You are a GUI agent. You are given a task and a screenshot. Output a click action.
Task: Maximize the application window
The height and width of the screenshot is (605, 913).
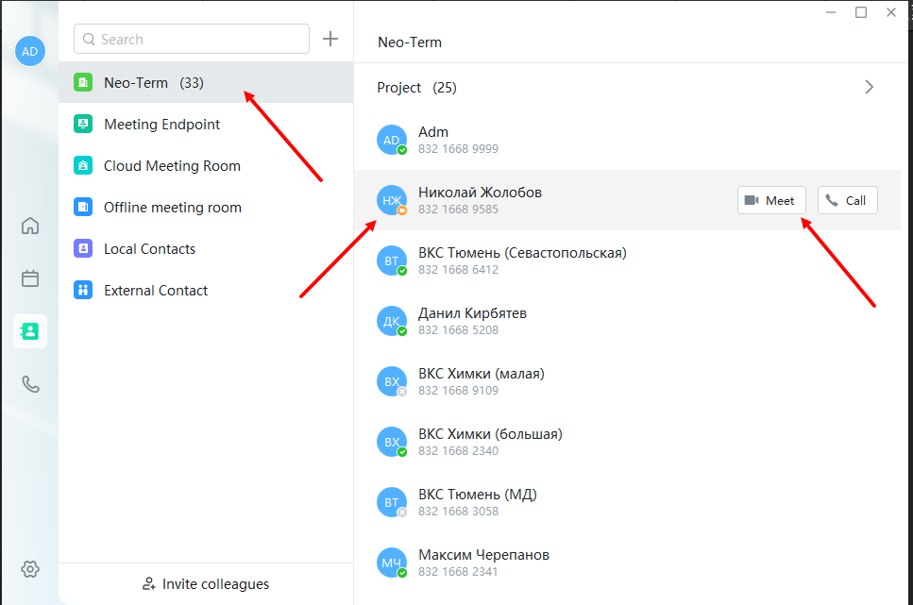pos(860,12)
